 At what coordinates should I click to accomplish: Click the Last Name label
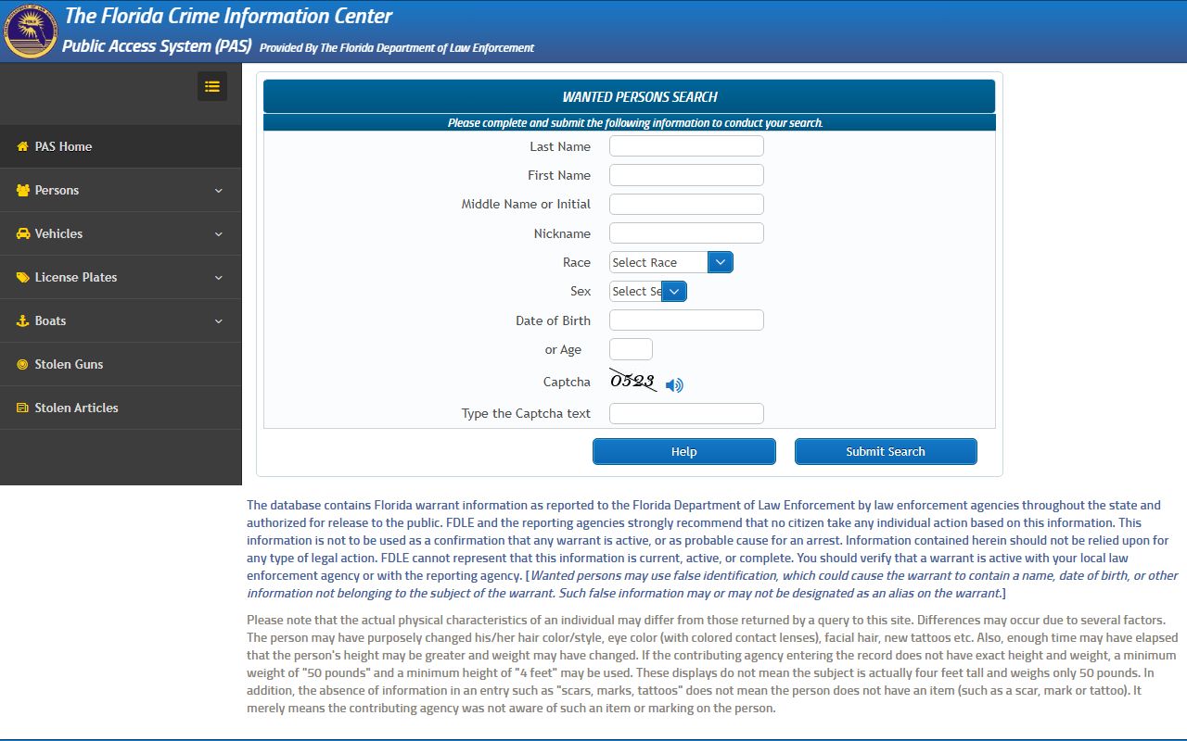(560, 146)
